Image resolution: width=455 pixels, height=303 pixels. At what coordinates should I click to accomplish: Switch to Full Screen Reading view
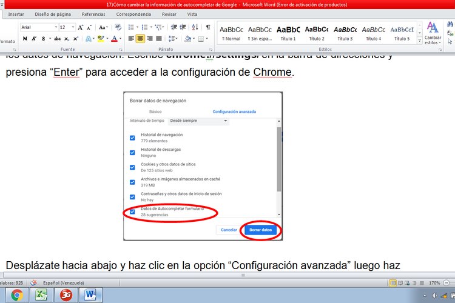pos(400,283)
